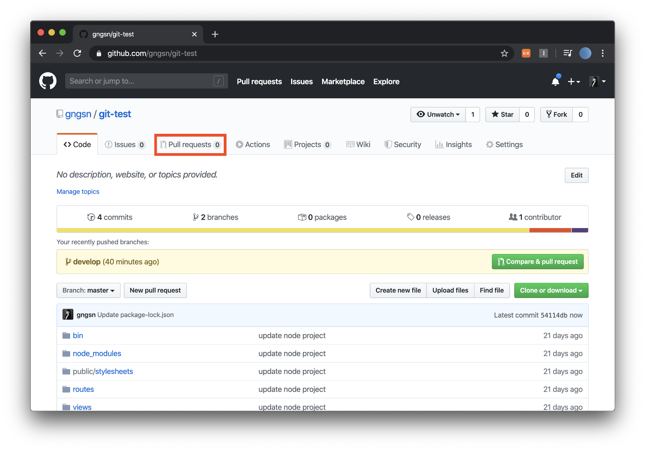
Task: Switch to the Settings tab
Action: 504,144
